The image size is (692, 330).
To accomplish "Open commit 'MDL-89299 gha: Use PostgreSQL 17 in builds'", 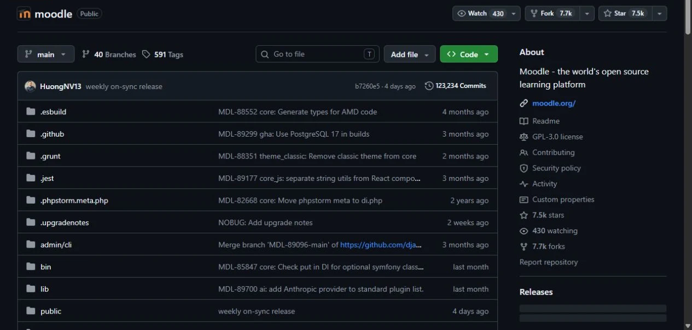I will (x=294, y=134).
